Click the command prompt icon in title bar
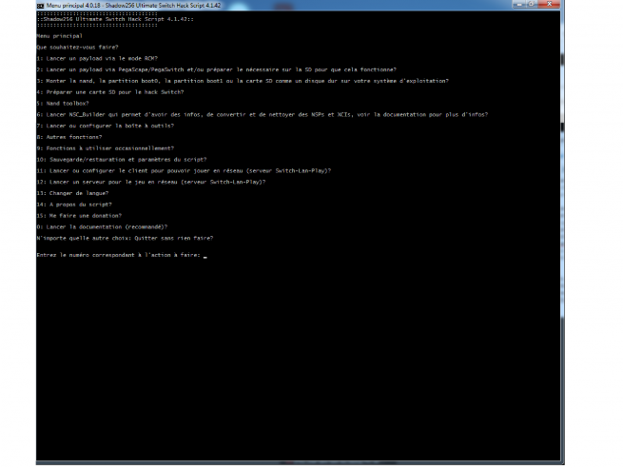The height and width of the screenshot is (468, 623). pos(41,6)
